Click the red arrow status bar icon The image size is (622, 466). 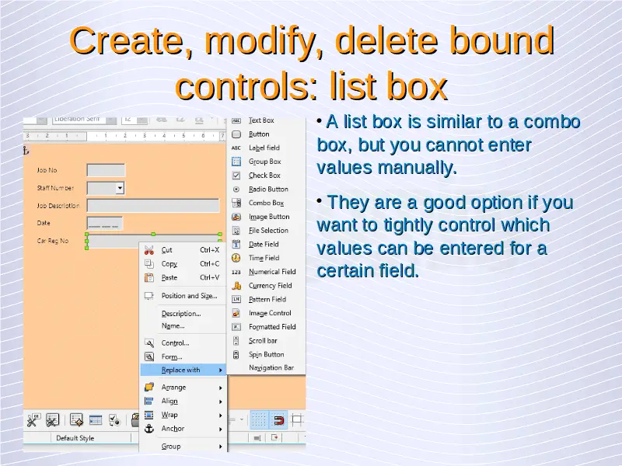274,437
